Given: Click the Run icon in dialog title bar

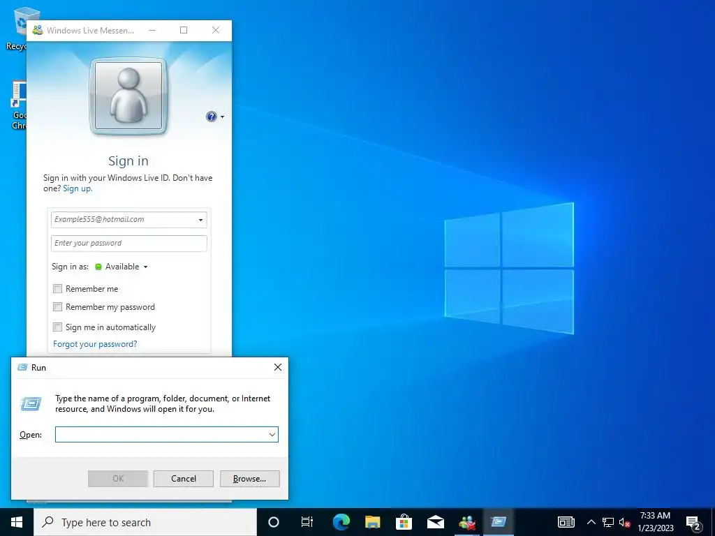Looking at the screenshot, I should click(22, 367).
